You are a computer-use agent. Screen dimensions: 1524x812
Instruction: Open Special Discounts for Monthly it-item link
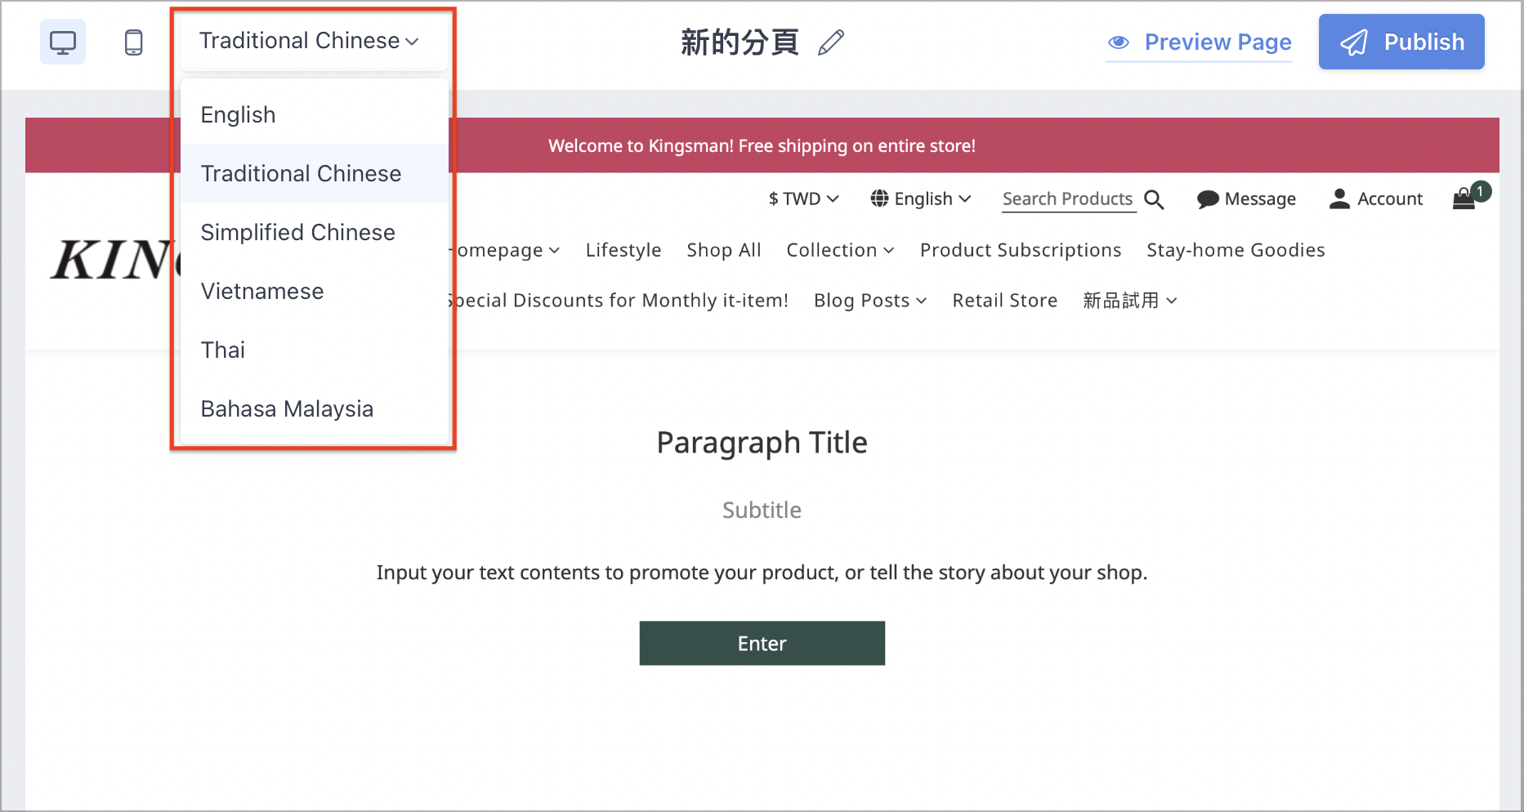coord(619,301)
